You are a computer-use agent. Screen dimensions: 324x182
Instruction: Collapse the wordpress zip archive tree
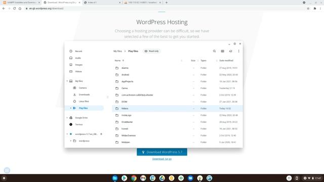(x=67, y=134)
